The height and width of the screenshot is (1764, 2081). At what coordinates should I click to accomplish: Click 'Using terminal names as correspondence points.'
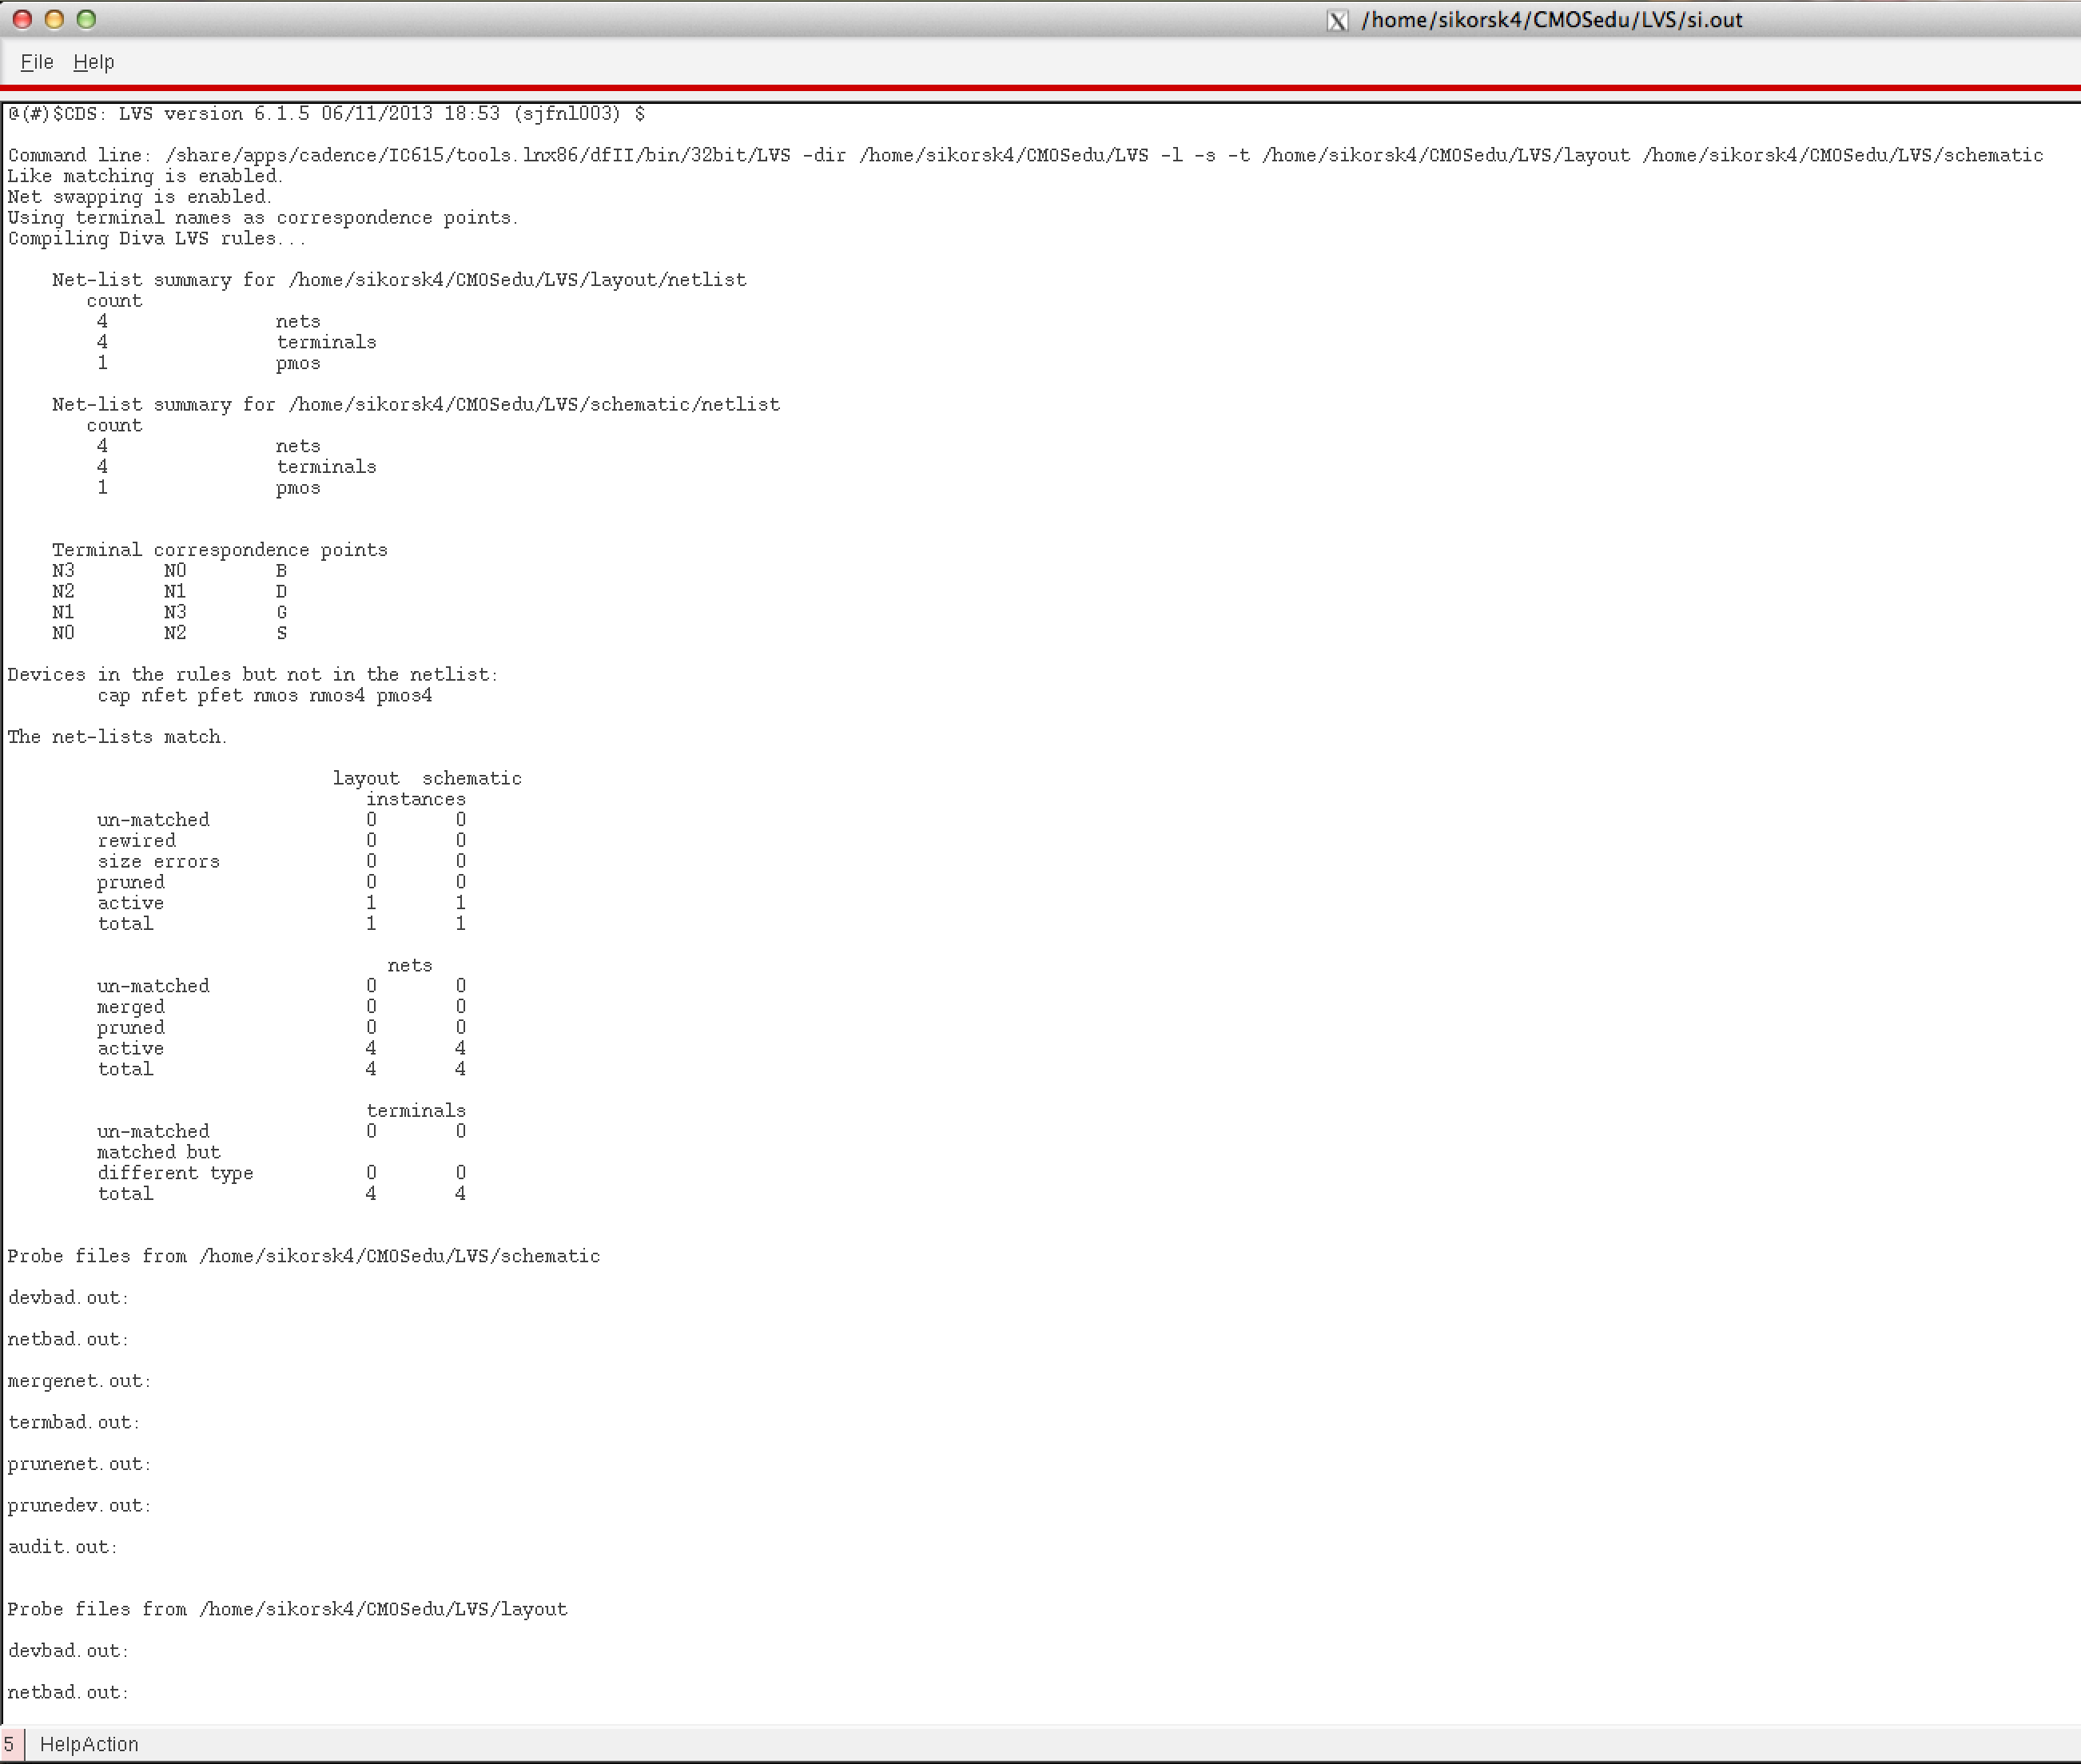tap(263, 218)
